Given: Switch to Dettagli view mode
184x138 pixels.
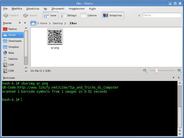Looking at the screenshot, I should tap(68, 15).
